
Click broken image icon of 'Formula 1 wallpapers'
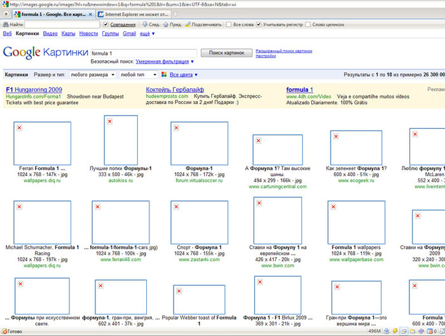(x=334, y=206)
